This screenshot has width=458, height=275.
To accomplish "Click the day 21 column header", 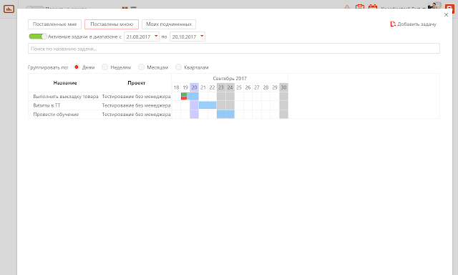I will [203, 87].
